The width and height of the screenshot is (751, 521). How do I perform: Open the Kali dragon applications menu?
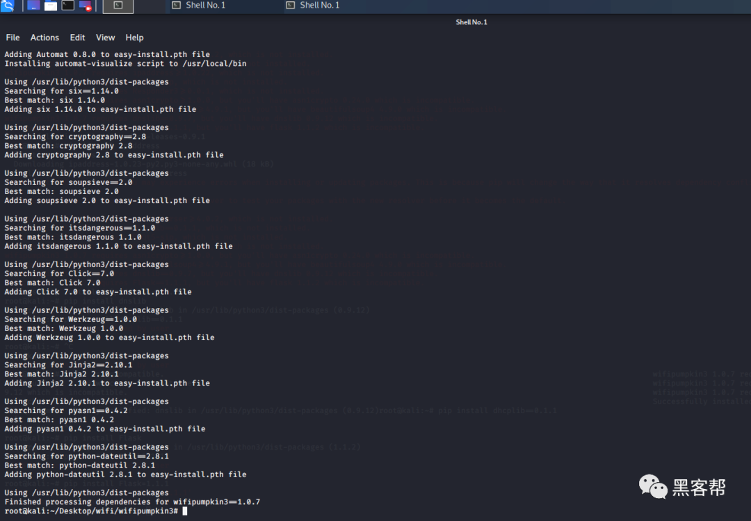pyautogui.click(x=7, y=6)
